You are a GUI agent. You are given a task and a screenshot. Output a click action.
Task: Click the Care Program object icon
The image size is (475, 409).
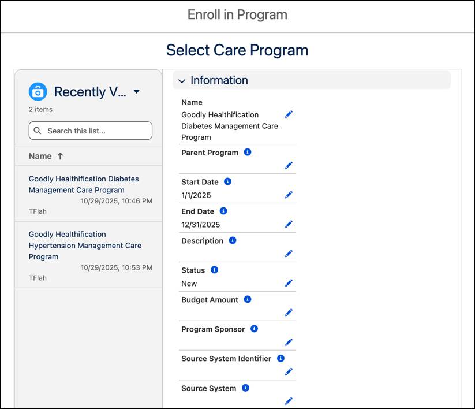coord(37,91)
